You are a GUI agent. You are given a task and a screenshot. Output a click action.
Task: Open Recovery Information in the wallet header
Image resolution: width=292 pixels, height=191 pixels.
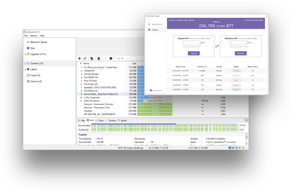[x=254, y=20]
